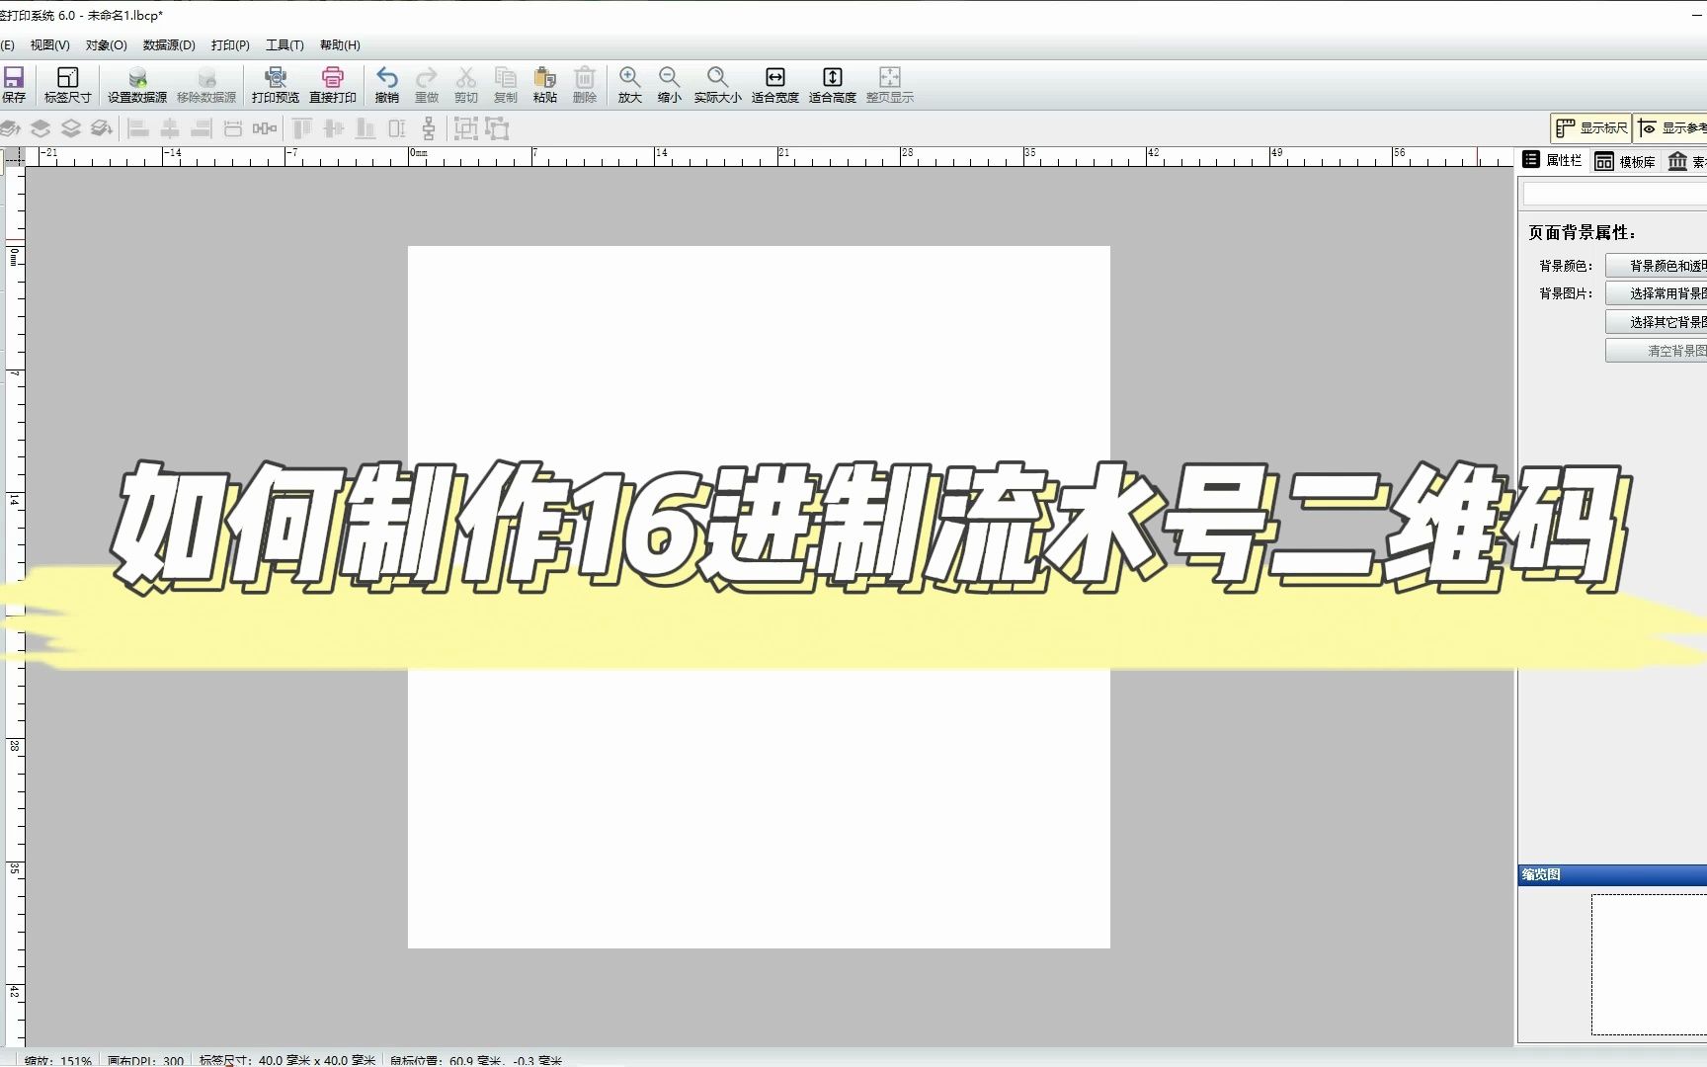Undo with the 撤销 icon
Viewport: 1707px width, 1067px height.
point(387,84)
